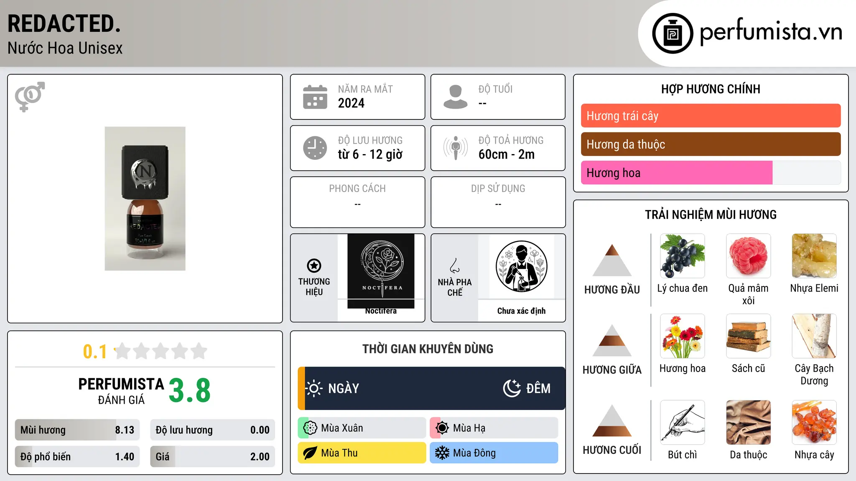This screenshot has width=856, height=481.
Task: Click the Hương cuối pyramid icon
Action: pyautogui.click(x=612, y=420)
